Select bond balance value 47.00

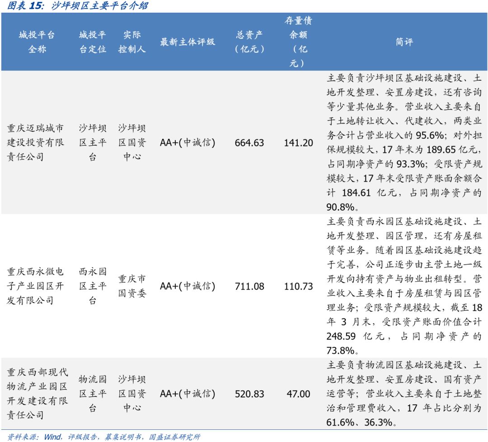click(x=298, y=394)
